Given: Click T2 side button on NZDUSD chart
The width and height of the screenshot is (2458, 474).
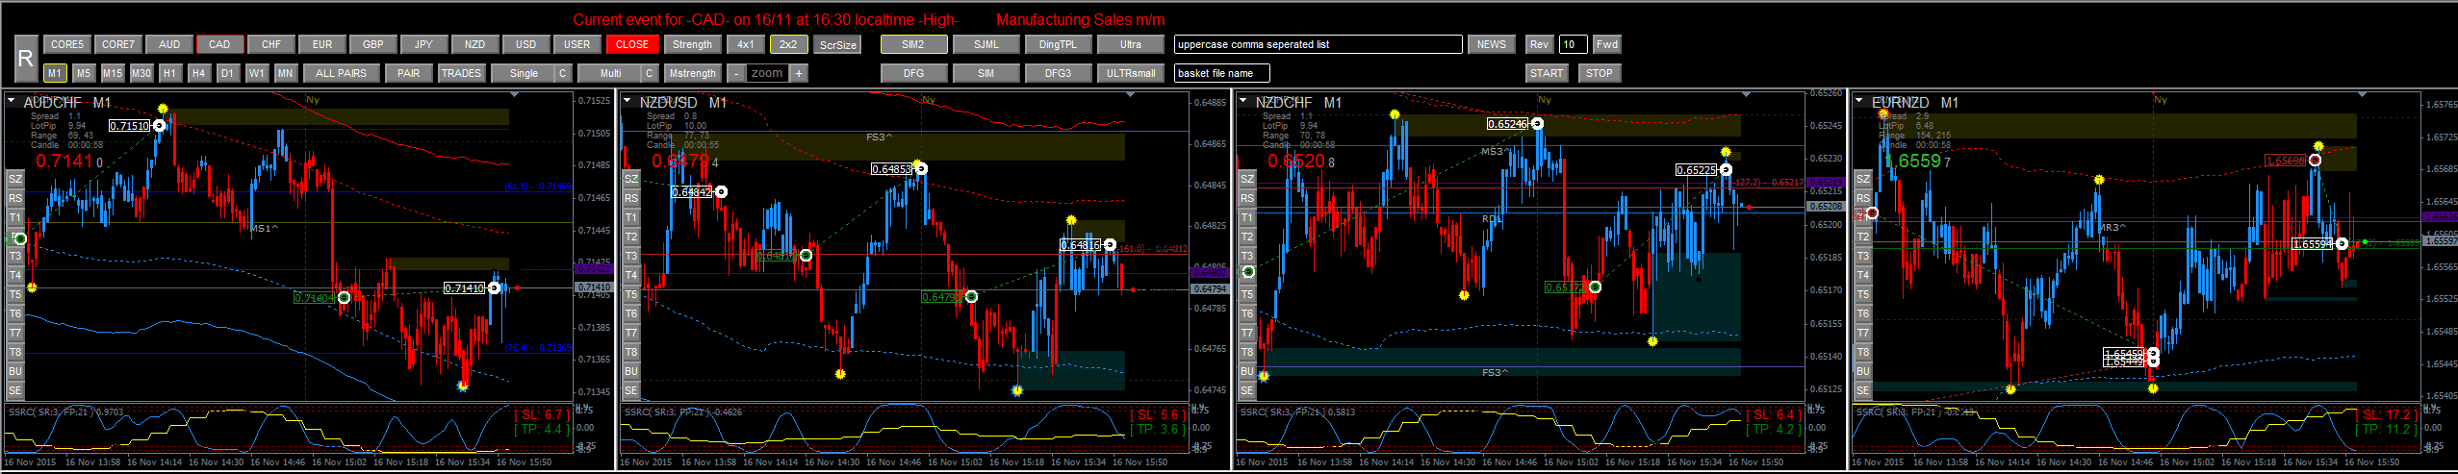Looking at the screenshot, I should 631,237.
